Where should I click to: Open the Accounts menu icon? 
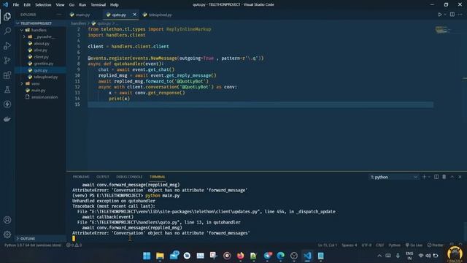click(7, 220)
